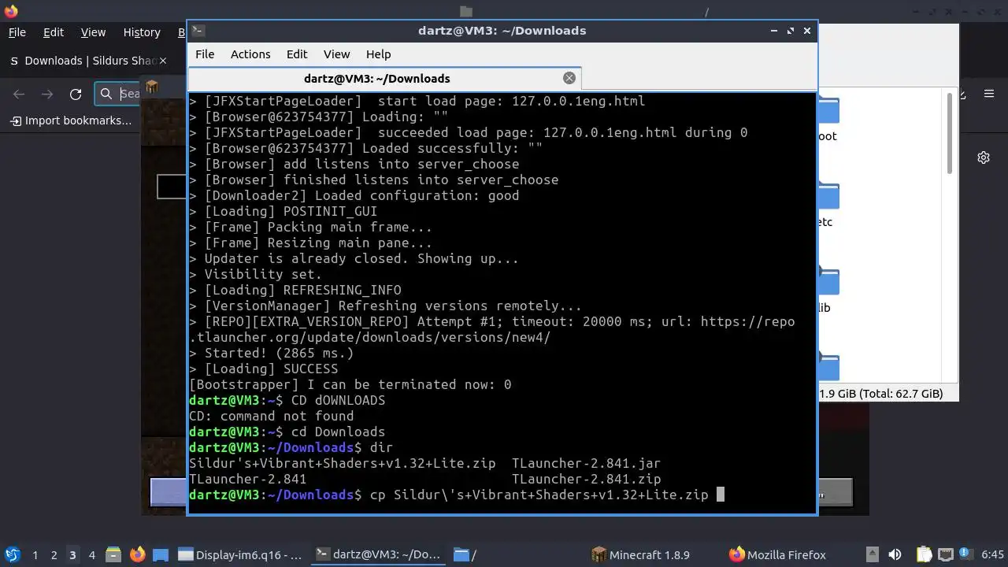Switch to the Display-im6.q16 taskbar window
The height and width of the screenshot is (567, 1008).
(x=240, y=554)
